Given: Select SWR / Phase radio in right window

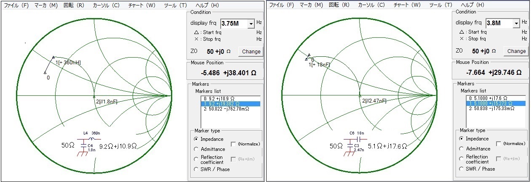Looking at the screenshot, I should coord(462,169).
